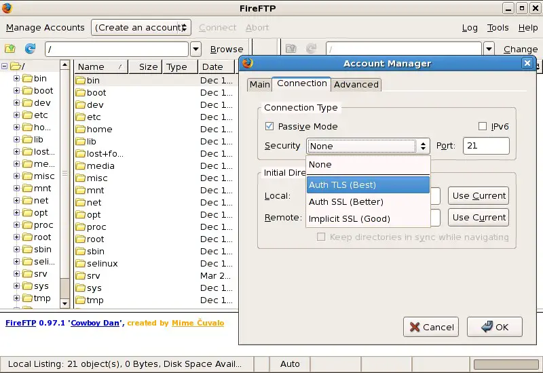Click the status bar progress bar
Image resolution: width=543 pixels, height=373 pixels.
[506, 364]
